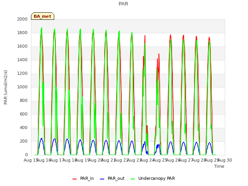The height and width of the screenshot is (186, 248).
Task: Toggle the Undercanopy PAR legend label
Action: point(157,178)
